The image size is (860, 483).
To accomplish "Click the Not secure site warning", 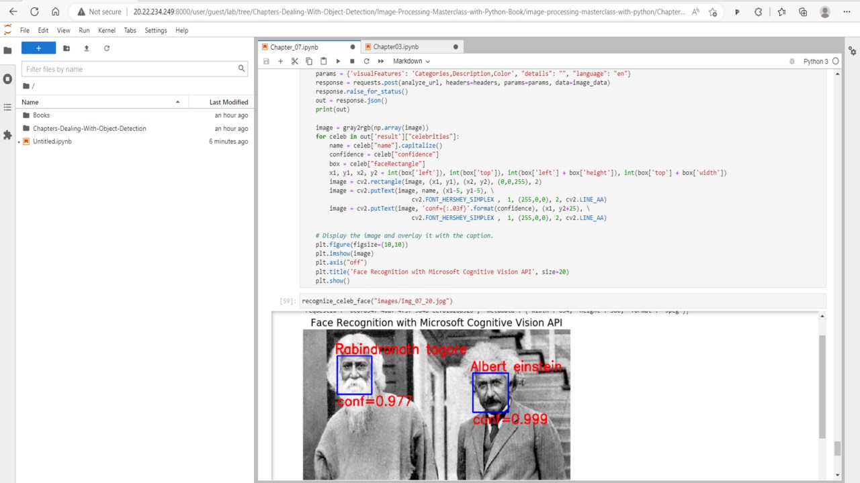I will pyautogui.click(x=99, y=11).
